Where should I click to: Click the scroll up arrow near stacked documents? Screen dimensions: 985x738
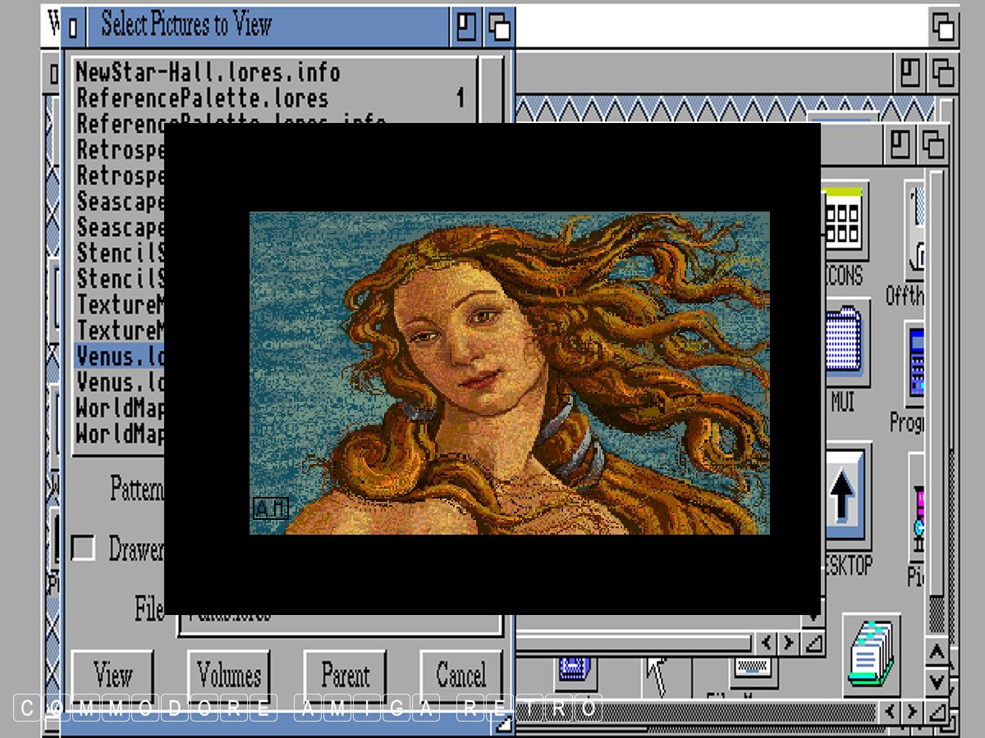click(x=937, y=654)
